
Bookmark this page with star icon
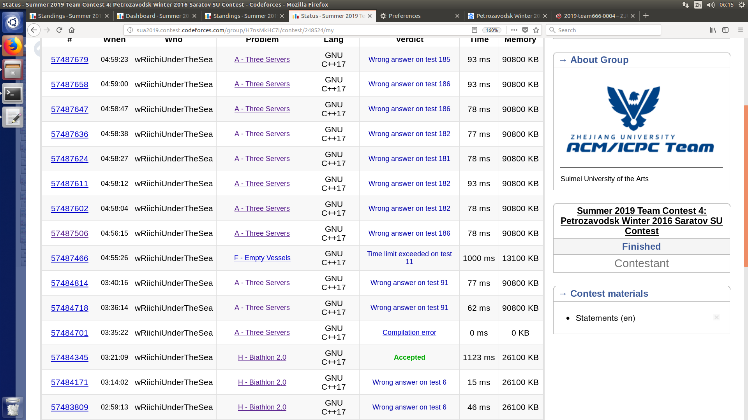coord(536,30)
